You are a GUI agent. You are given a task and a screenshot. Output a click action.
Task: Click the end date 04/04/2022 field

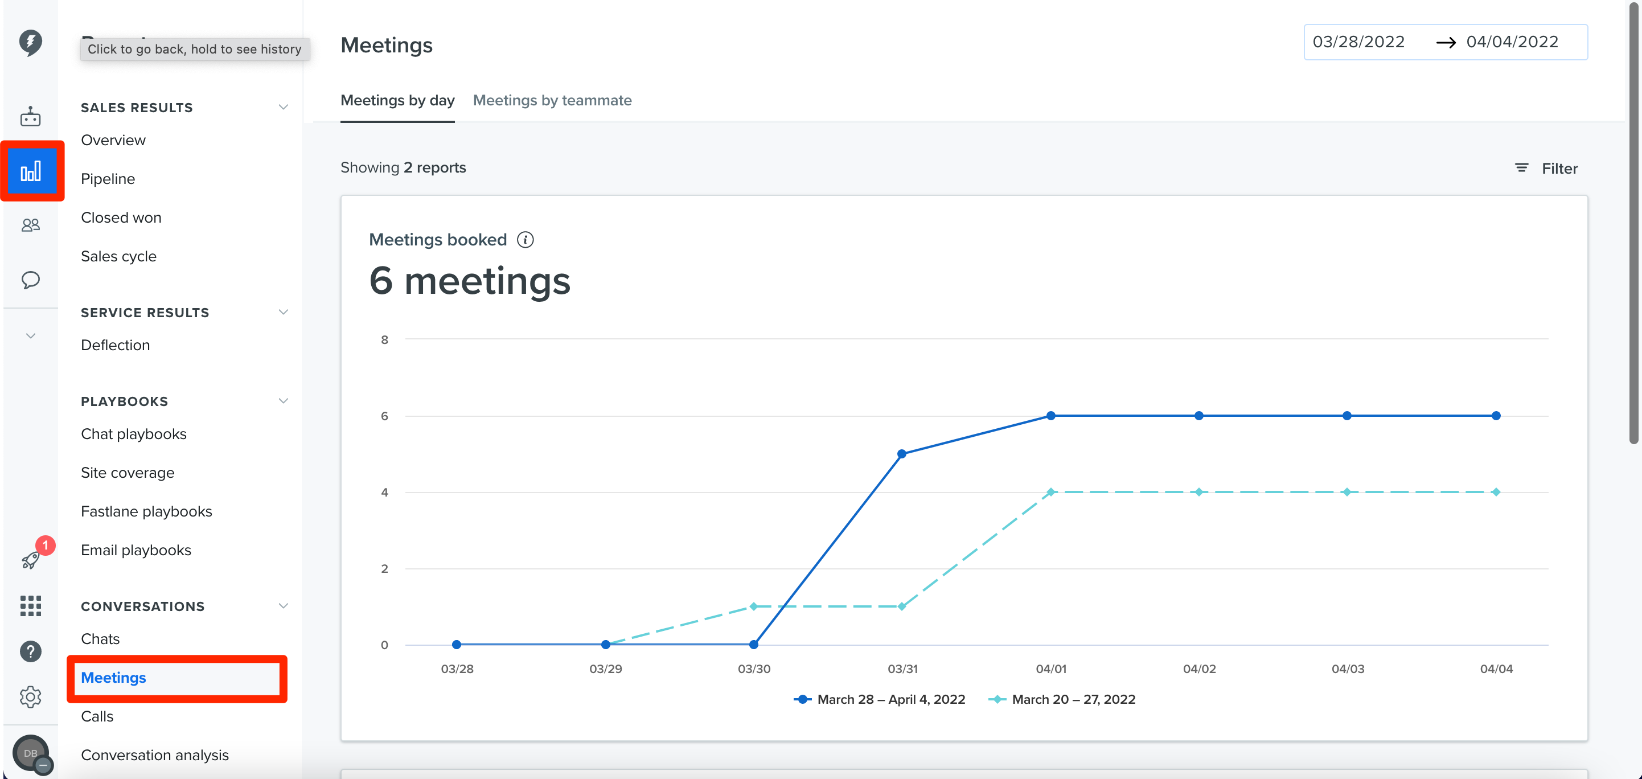(x=1512, y=42)
